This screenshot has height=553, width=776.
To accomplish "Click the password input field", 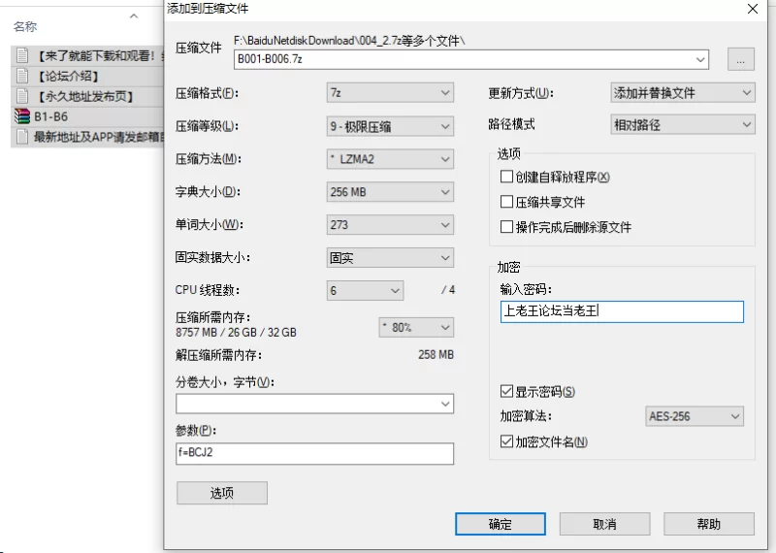I will click(622, 311).
